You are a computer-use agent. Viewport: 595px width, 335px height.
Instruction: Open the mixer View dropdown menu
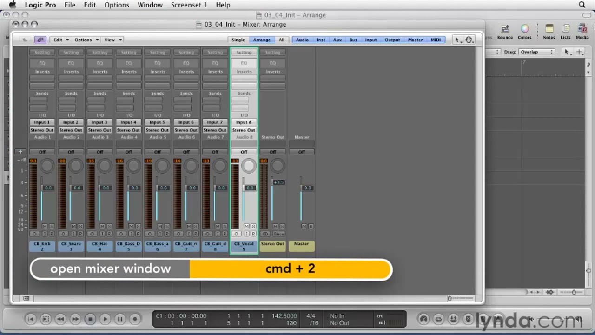[113, 40]
